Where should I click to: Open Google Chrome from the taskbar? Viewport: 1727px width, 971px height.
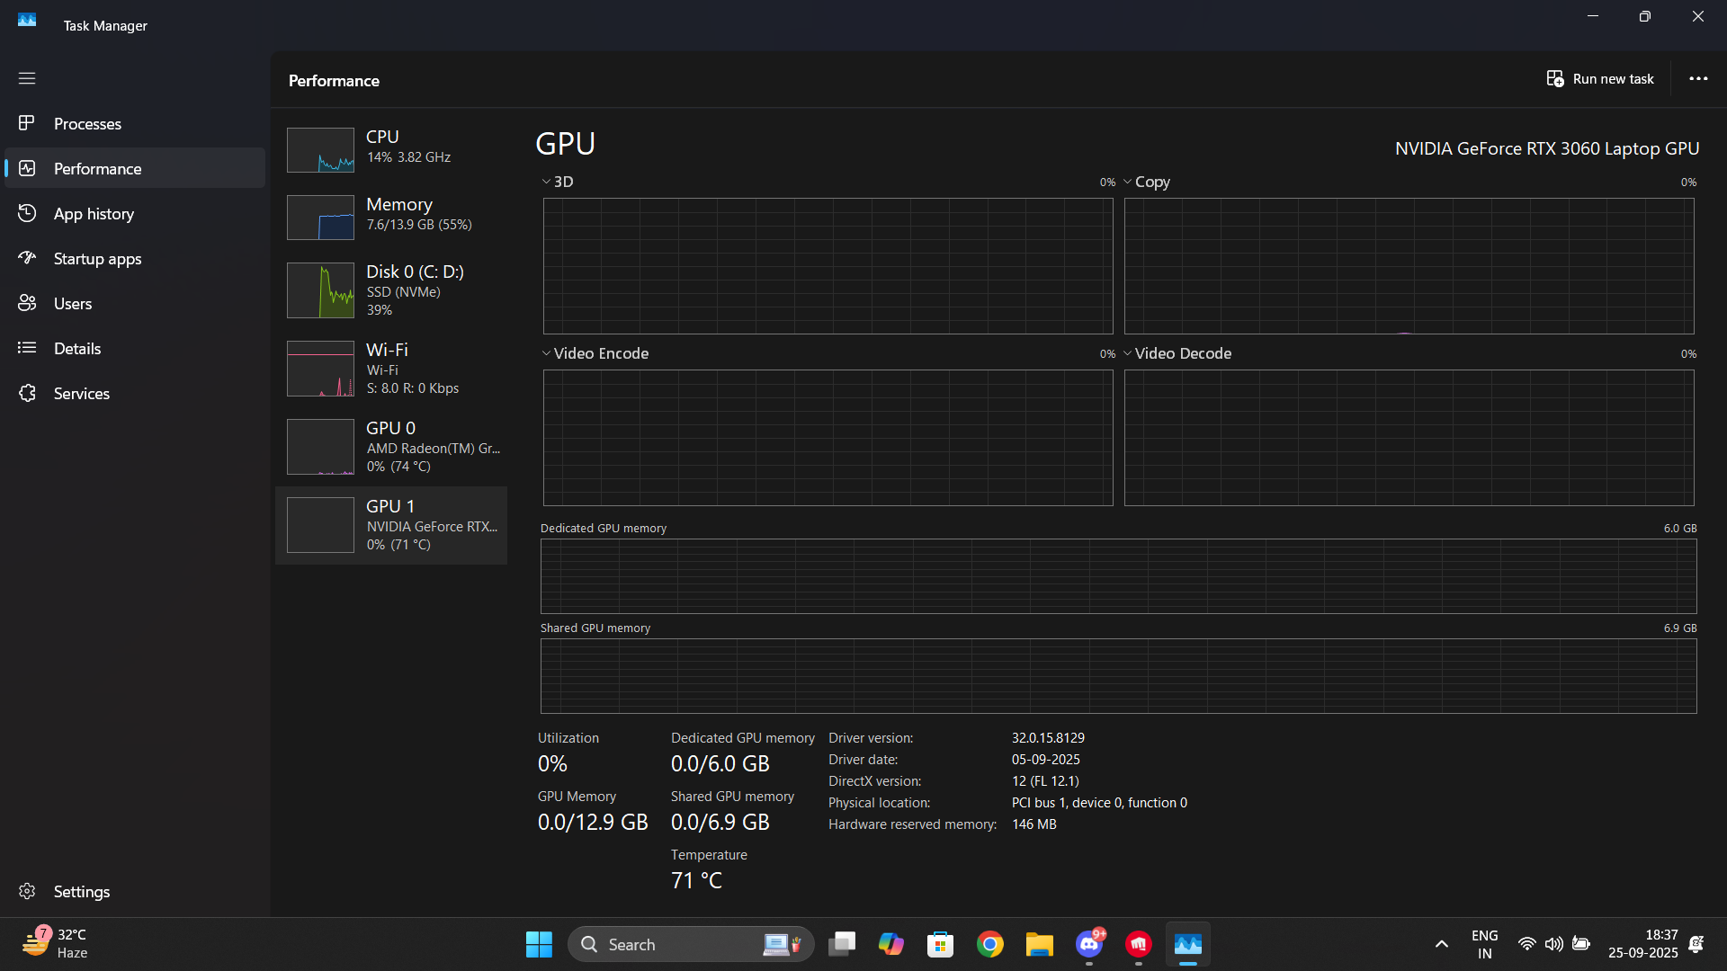[990, 944]
